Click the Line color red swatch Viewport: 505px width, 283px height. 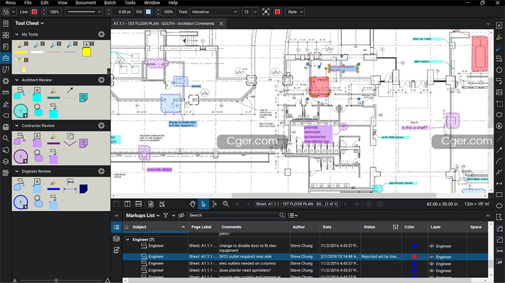click(x=34, y=12)
